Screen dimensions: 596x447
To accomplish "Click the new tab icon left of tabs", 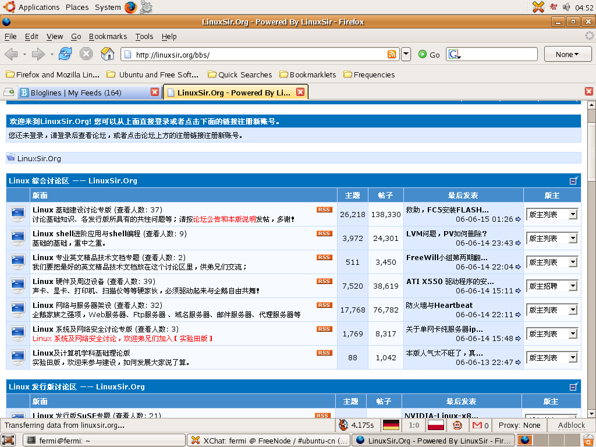I will coord(8,93).
